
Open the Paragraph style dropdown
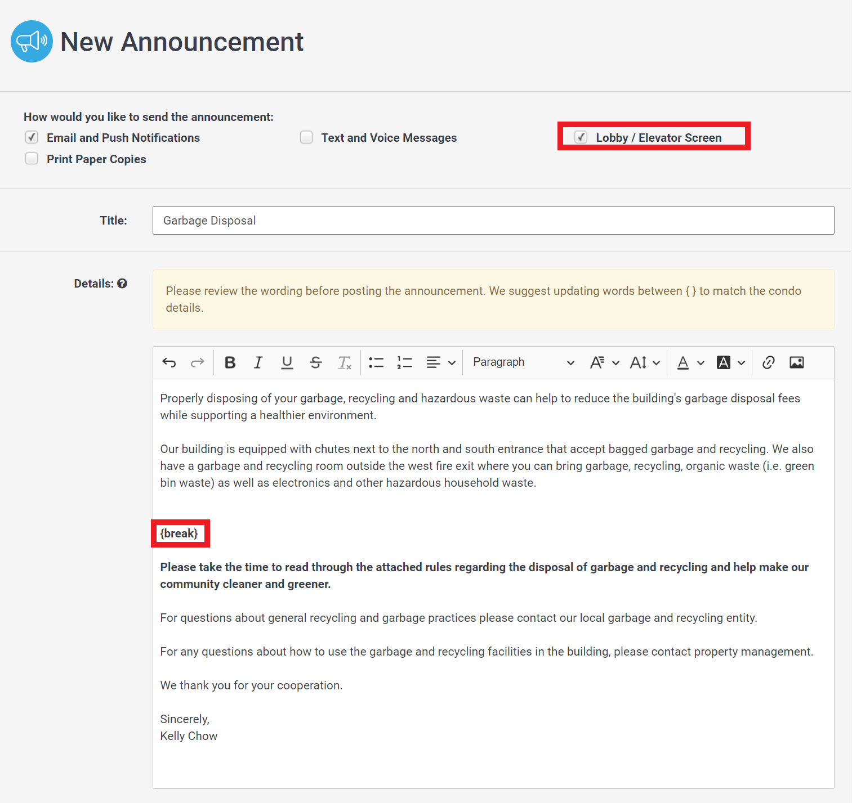522,362
